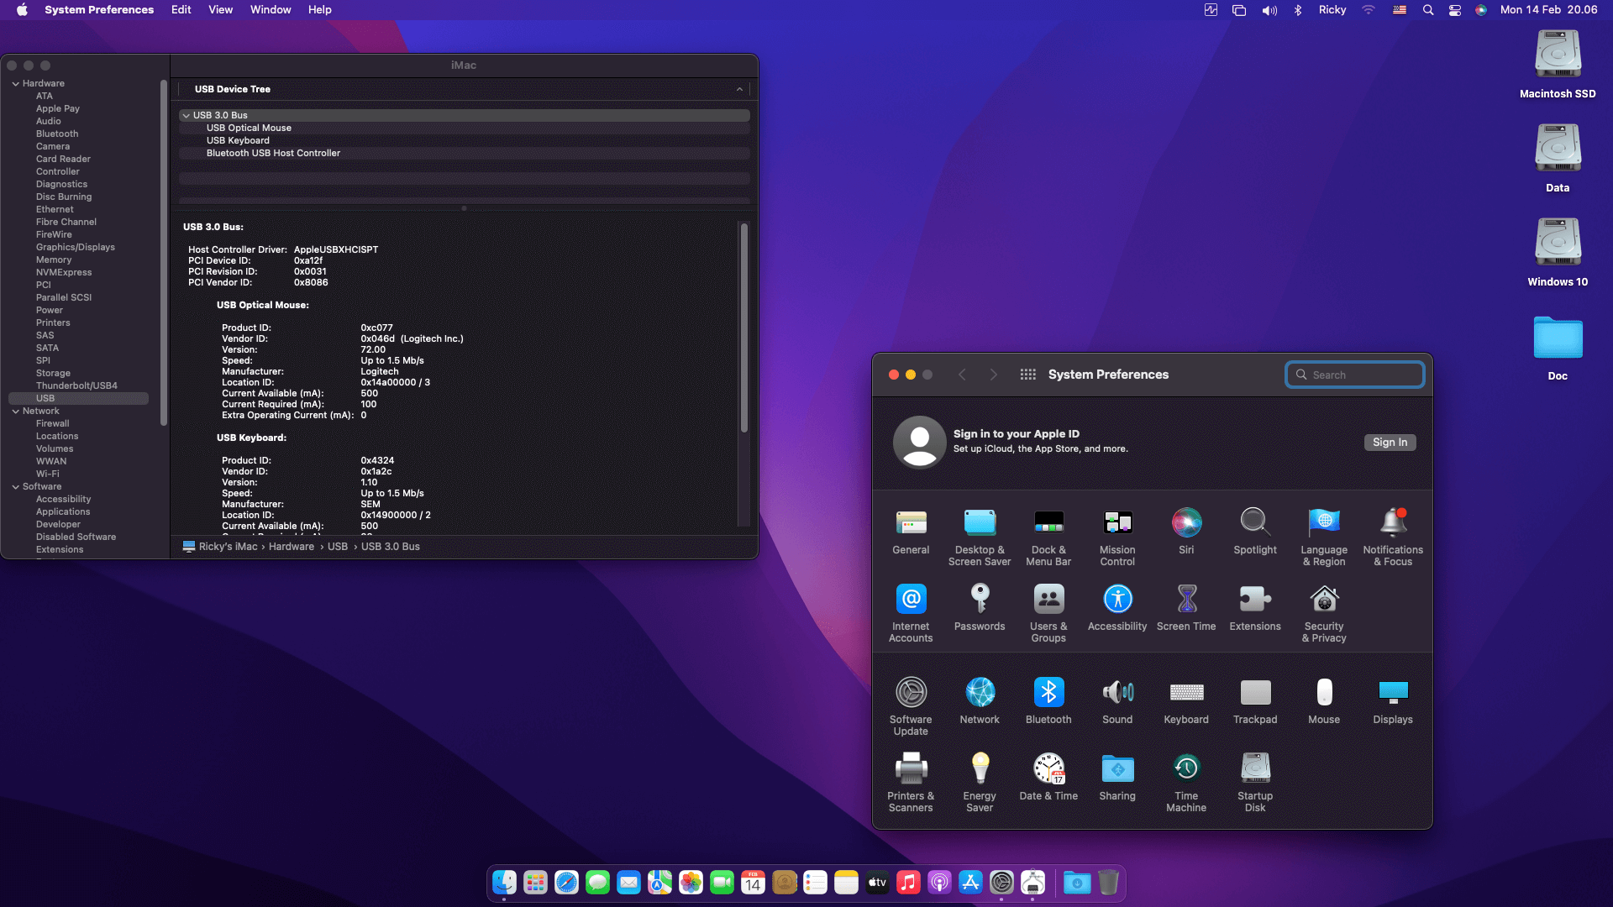Open Notifications & Focus preferences
The width and height of the screenshot is (1613, 907).
click(1393, 537)
